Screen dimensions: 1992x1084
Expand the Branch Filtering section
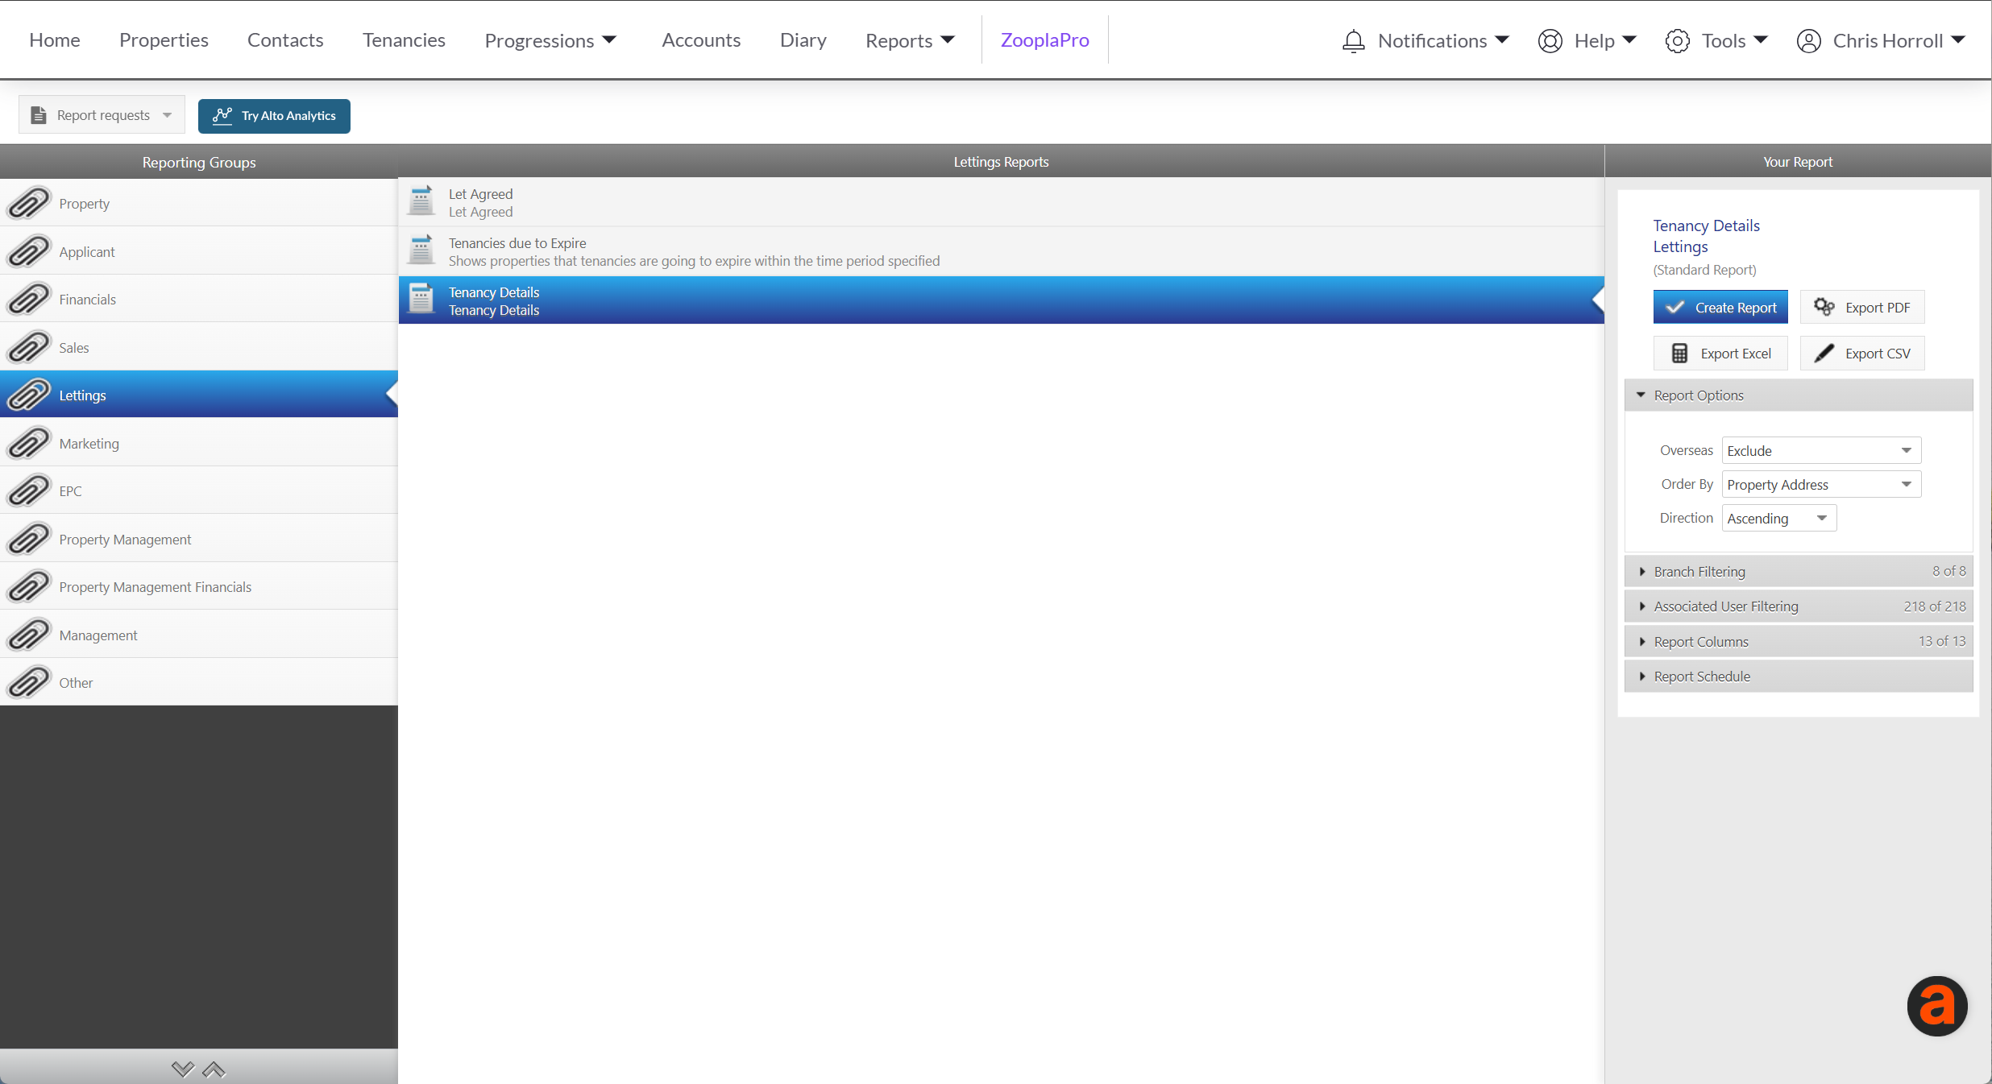coord(1799,571)
